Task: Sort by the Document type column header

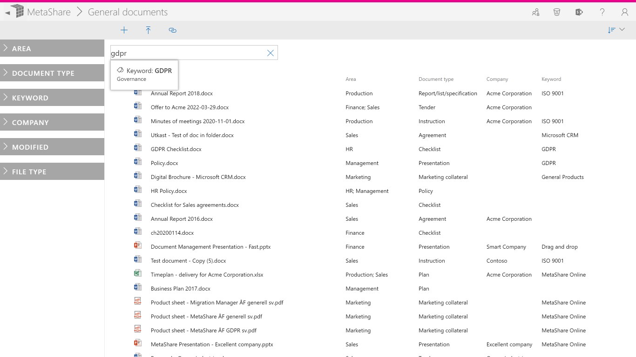Action: [436, 79]
